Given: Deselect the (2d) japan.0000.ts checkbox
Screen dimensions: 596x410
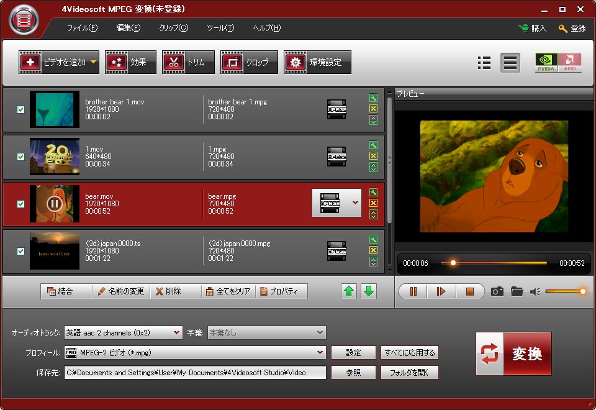Looking at the screenshot, I should click(20, 251).
